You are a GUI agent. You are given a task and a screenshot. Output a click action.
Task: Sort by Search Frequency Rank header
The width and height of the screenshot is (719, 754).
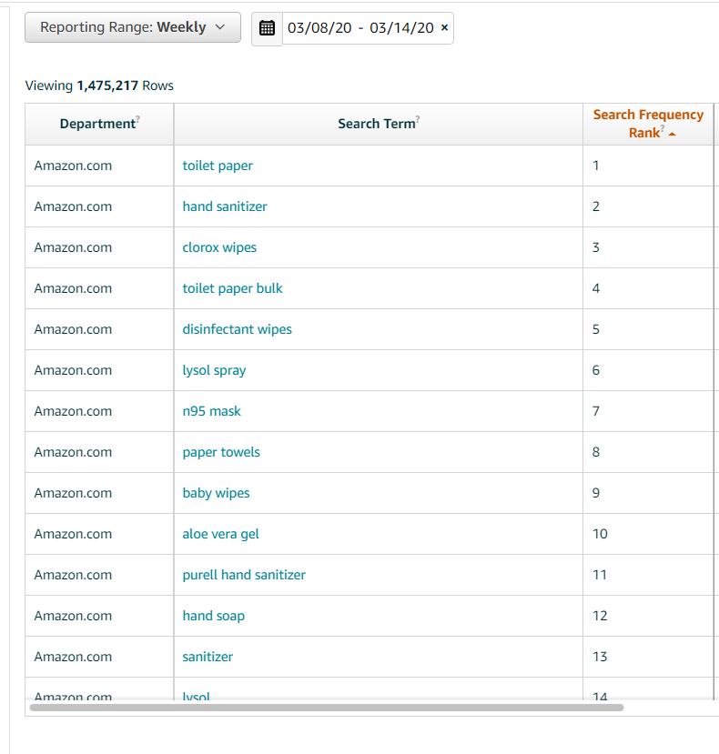tap(648, 124)
